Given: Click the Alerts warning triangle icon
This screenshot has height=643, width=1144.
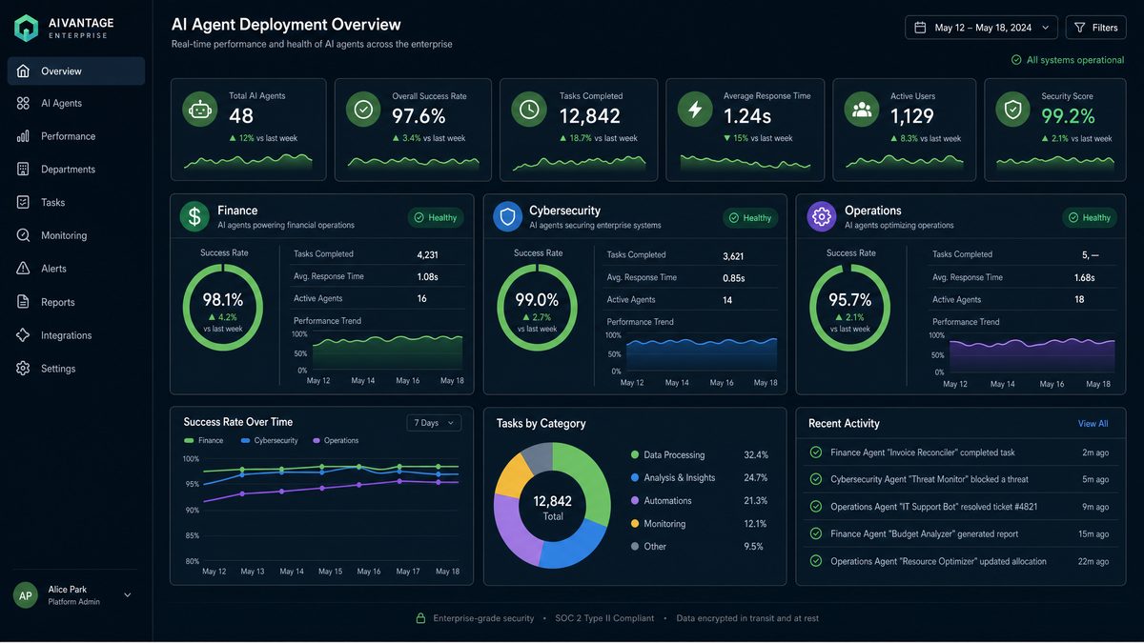Looking at the screenshot, I should [23, 269].
